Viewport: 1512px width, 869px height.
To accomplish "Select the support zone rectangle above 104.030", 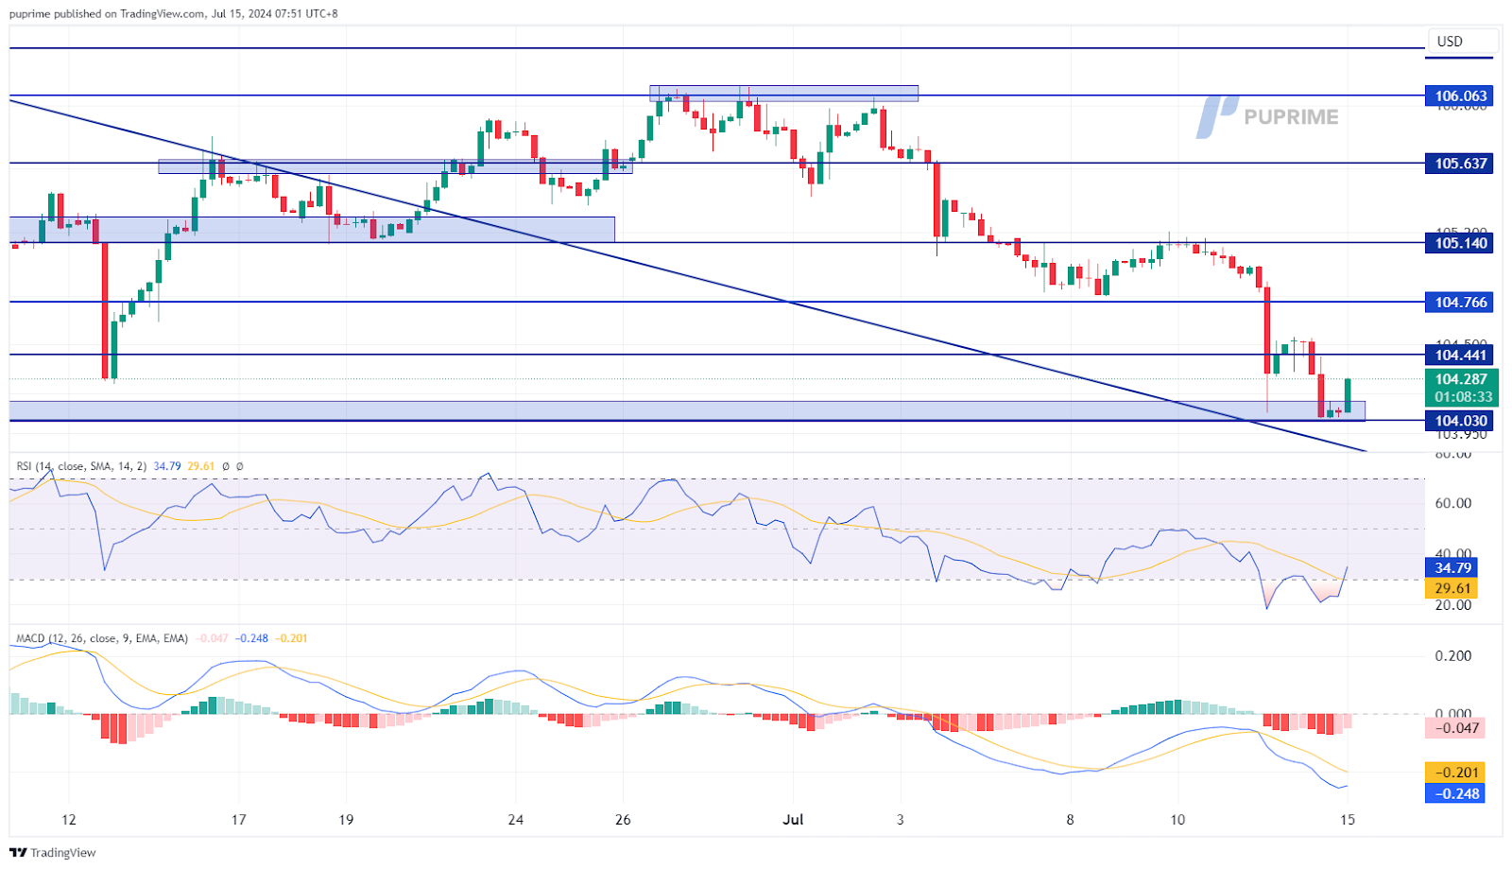I will click(687, 410).
